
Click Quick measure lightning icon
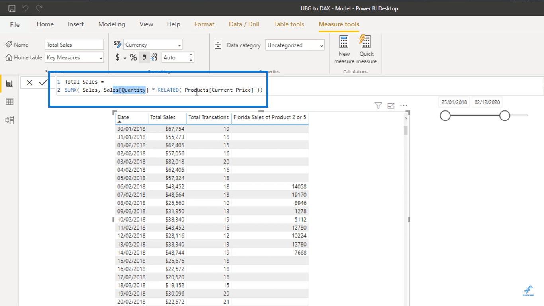(x=365, y=42)
